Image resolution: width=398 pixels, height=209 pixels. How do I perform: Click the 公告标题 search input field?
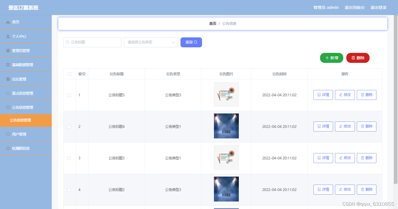tap(92, 42)
